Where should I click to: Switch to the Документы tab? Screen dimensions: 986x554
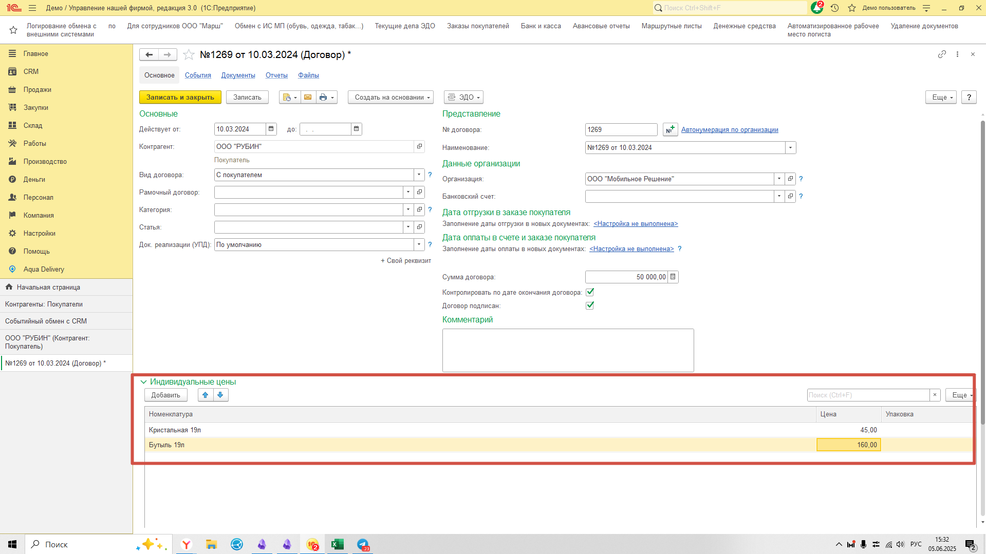(x=238, y=75)
